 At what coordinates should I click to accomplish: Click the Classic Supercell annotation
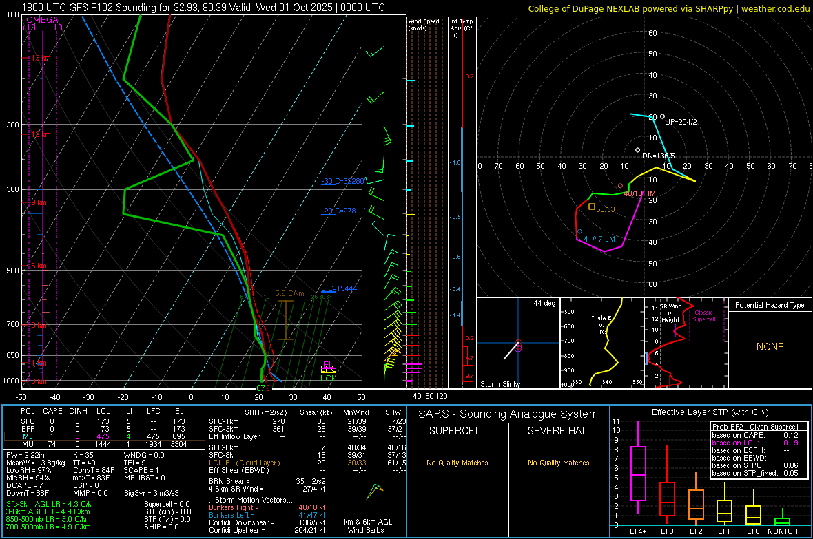tap(704, 316)
